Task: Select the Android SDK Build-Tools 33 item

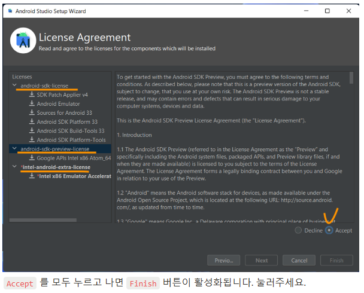Action: pyautogui.click(x=71, y=131)
